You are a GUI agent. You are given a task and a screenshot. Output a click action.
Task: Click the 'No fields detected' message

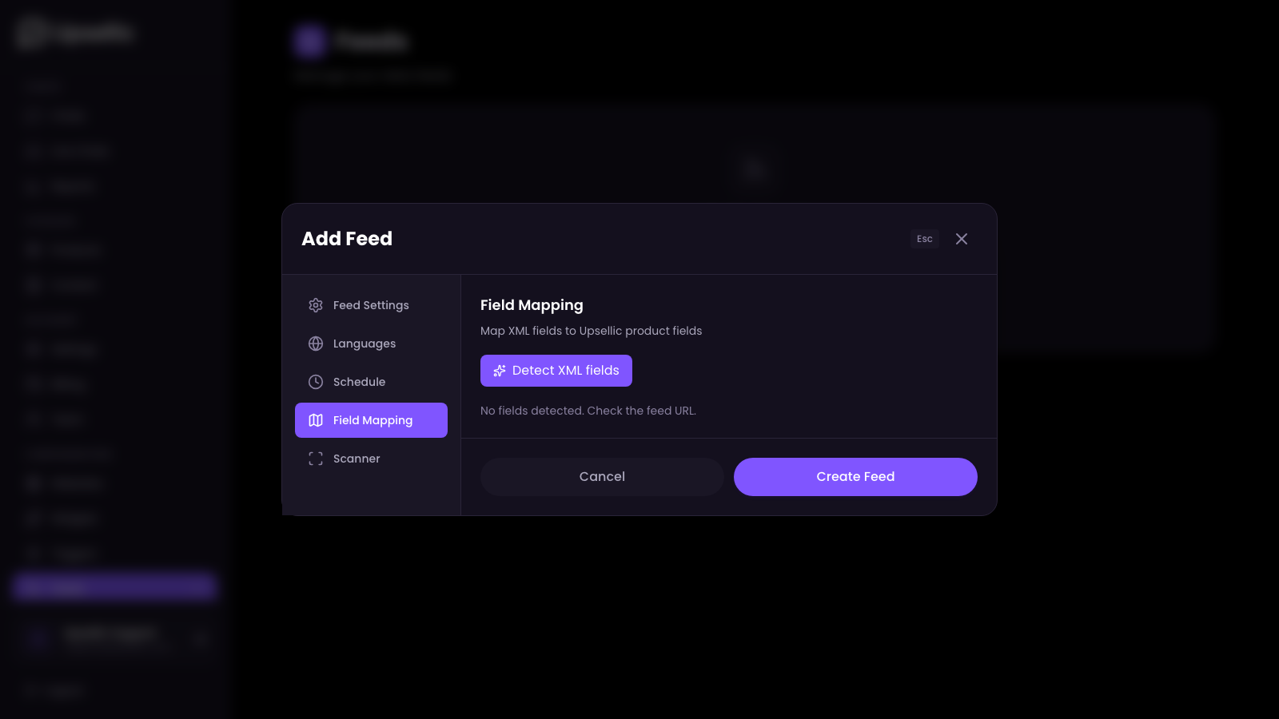588,411
